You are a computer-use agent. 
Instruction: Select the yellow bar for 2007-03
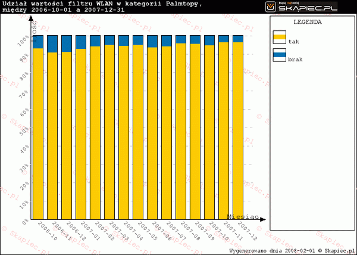point(109,132)
